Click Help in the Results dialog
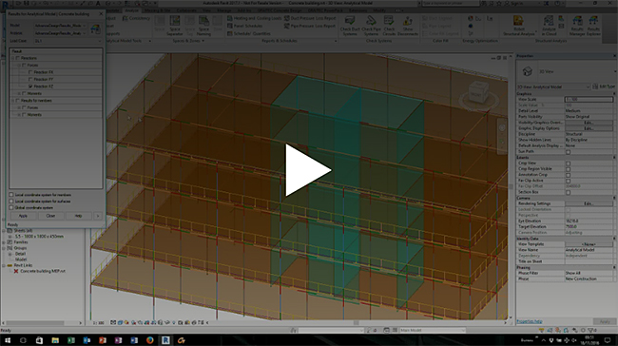618x346 pixels. pyautogui.click(x=78, y=216)
